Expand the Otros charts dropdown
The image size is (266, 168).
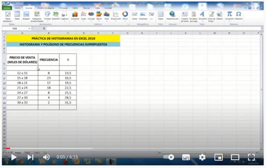point(125,15)
